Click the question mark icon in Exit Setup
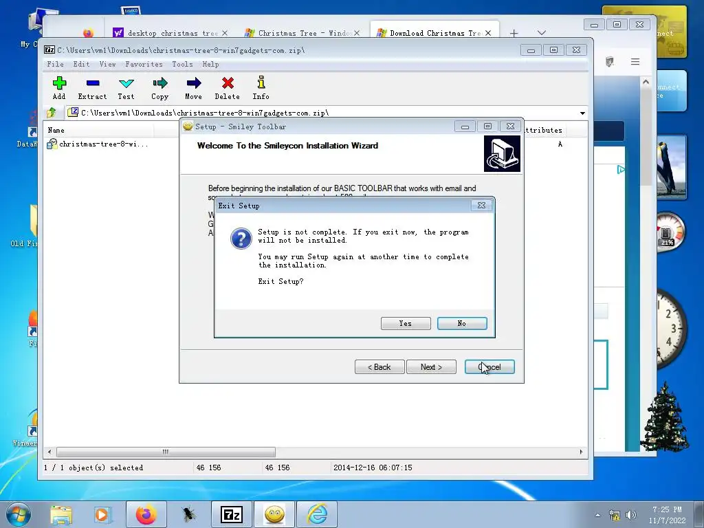704x528 pixels. point(241,239)
